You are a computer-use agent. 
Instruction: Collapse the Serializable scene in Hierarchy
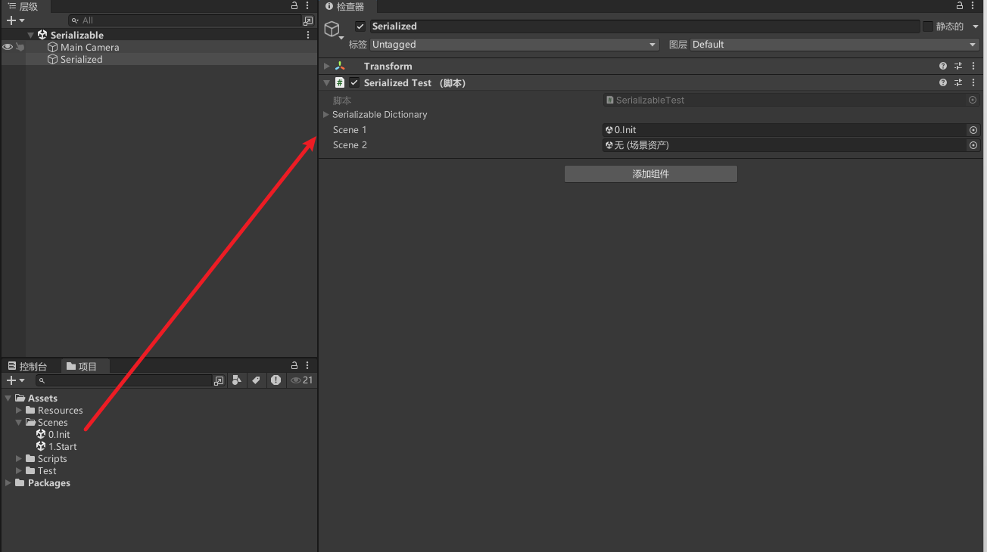coord(30,35)
